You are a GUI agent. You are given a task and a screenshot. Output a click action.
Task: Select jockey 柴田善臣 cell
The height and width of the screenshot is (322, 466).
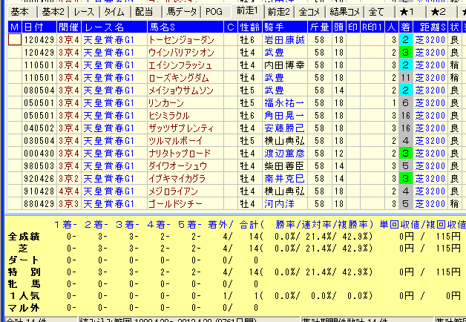285,166
